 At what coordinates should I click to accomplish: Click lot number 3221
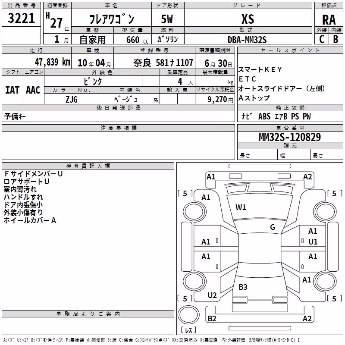[x=21, y=18]
